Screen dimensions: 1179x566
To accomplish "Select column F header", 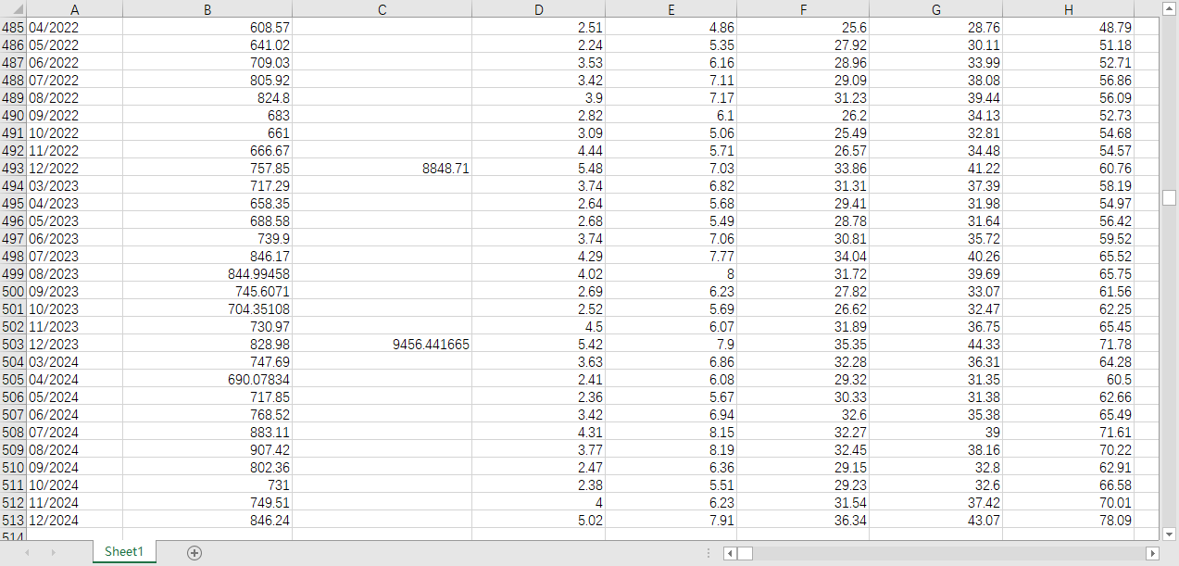I will (x=803, y=9).
